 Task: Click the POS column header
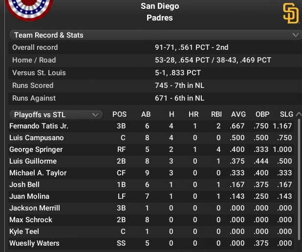pyautogui.click(x=119, y=114)
